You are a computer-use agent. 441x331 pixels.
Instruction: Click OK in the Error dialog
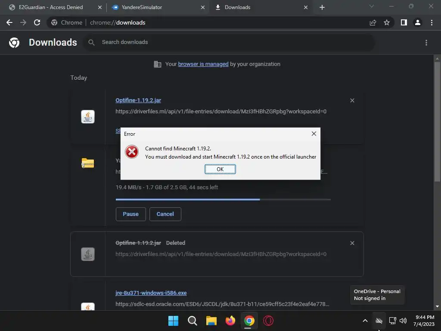coord(220,169)
